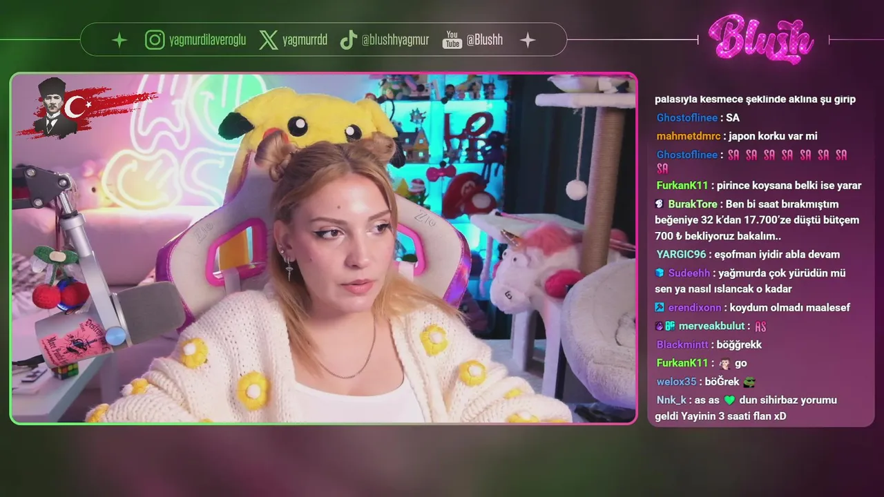The image size is (884, 497).
Task: Click the badge beside BurakTore username
Action: 660,204
